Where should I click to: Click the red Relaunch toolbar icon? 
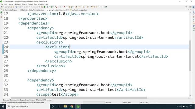tap(65, 7)
